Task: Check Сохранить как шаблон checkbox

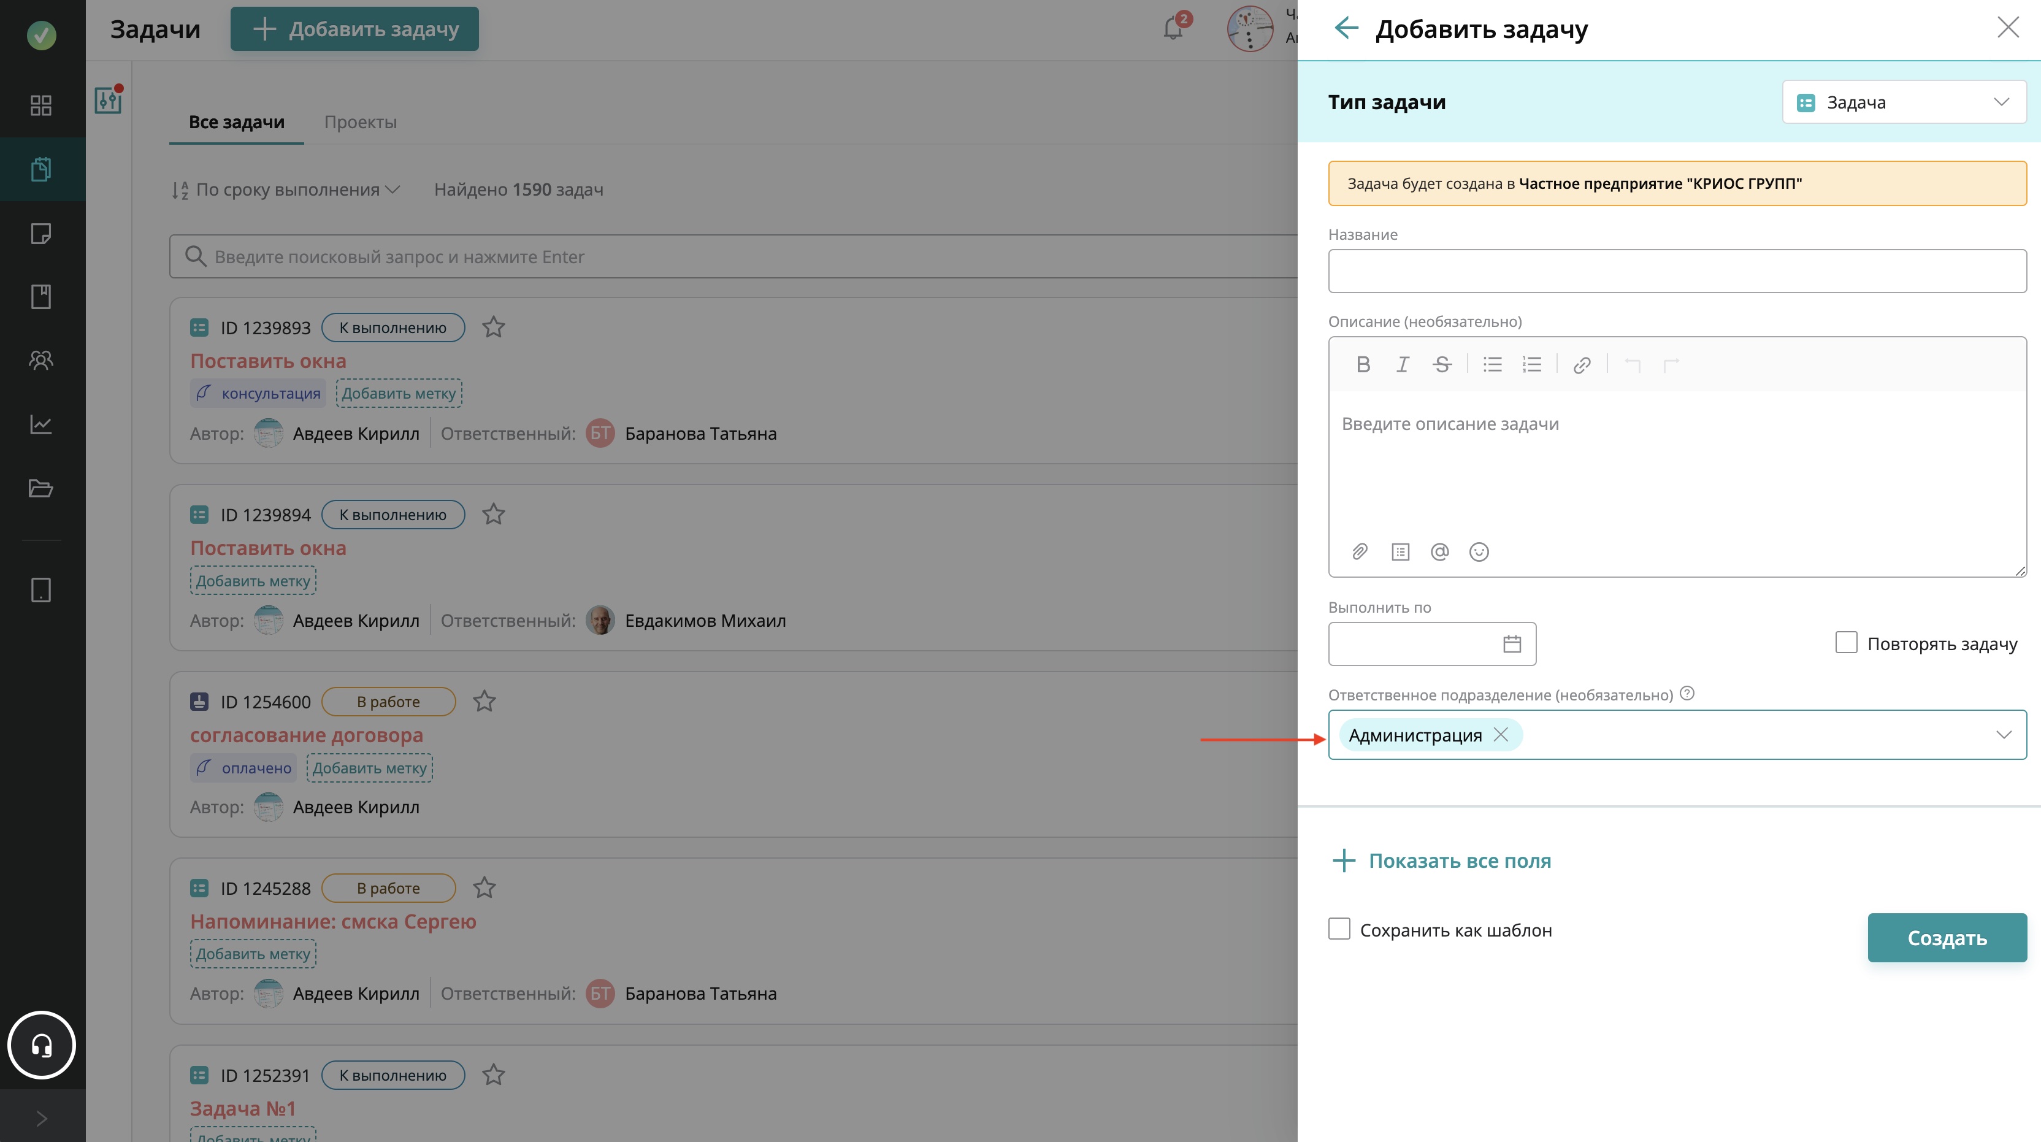Action: click(1339, 929)
